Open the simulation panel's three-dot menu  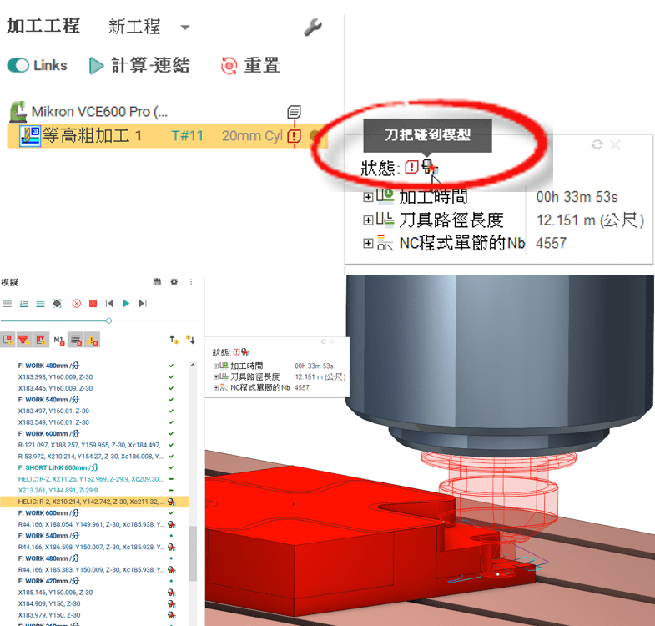(x=191, y=282)
